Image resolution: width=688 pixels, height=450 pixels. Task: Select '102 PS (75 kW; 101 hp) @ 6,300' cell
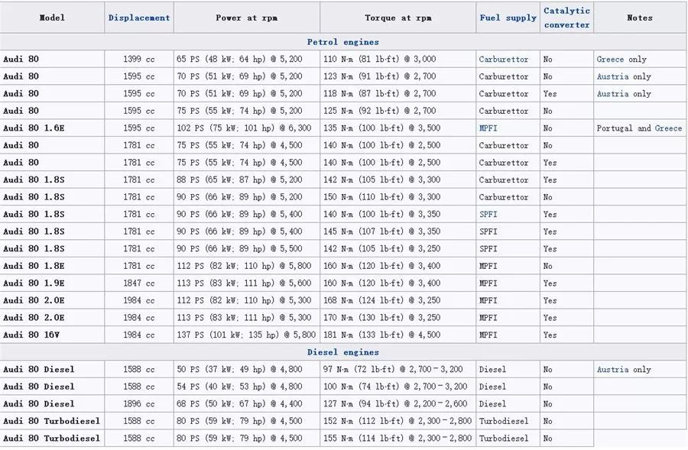(247, 128)
